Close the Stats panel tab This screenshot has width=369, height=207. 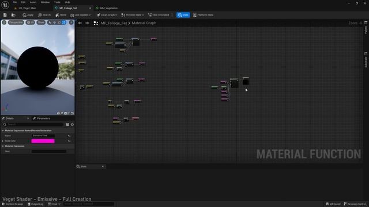pos(103,166)
